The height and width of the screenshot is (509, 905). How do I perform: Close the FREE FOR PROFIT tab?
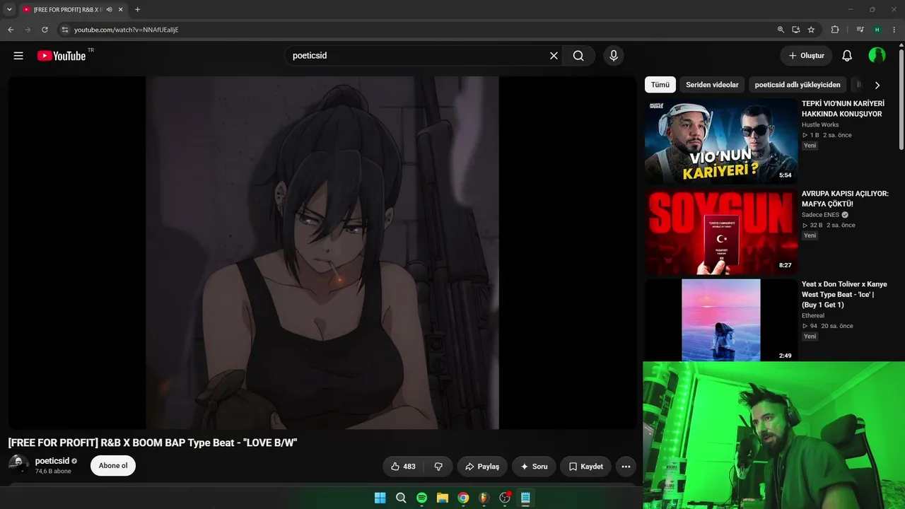tap(121, 9)
